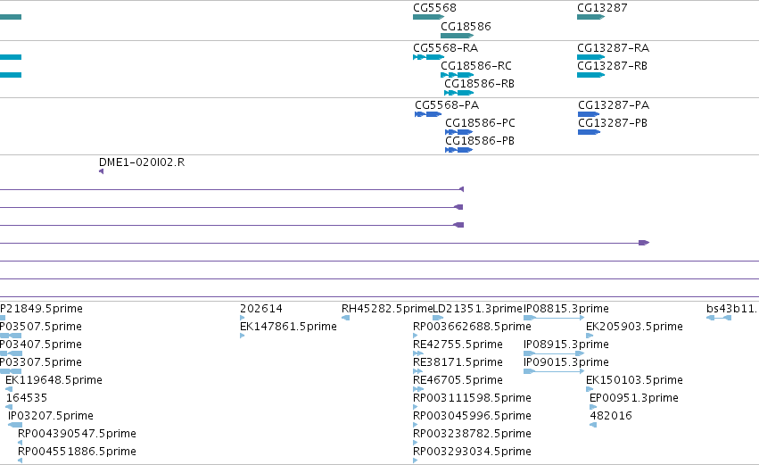Screen dimensions: 759x465
Task: Click the CG13287-PB label text
Action: (x=613, y=123)
